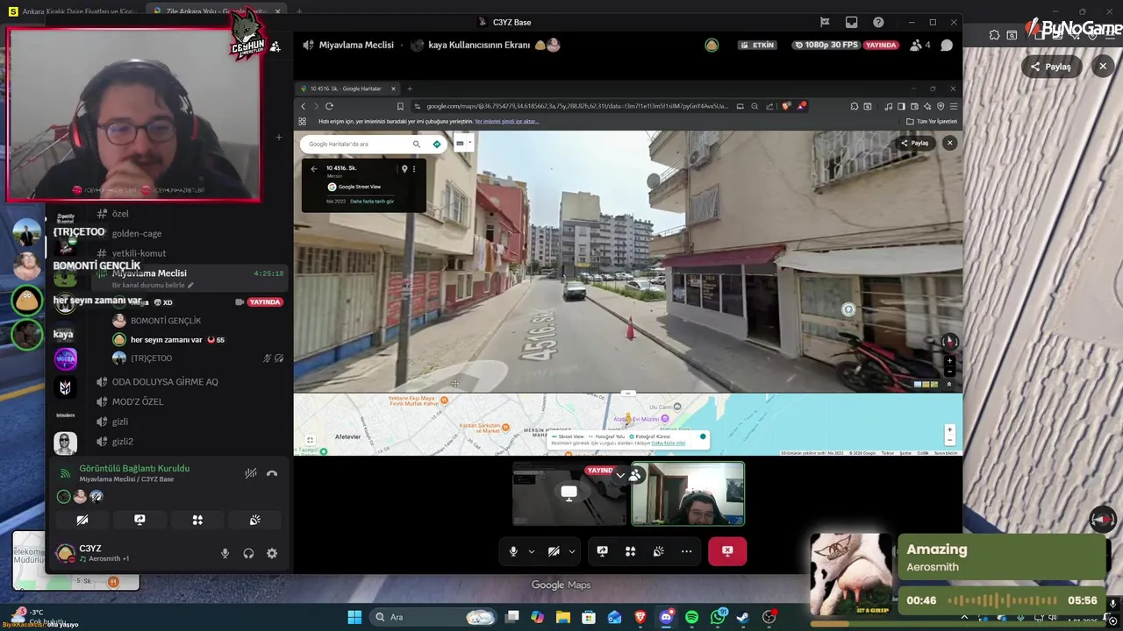
Task: Collapse participant thumbnails with chevron
Action: click(x=620, y=475)
